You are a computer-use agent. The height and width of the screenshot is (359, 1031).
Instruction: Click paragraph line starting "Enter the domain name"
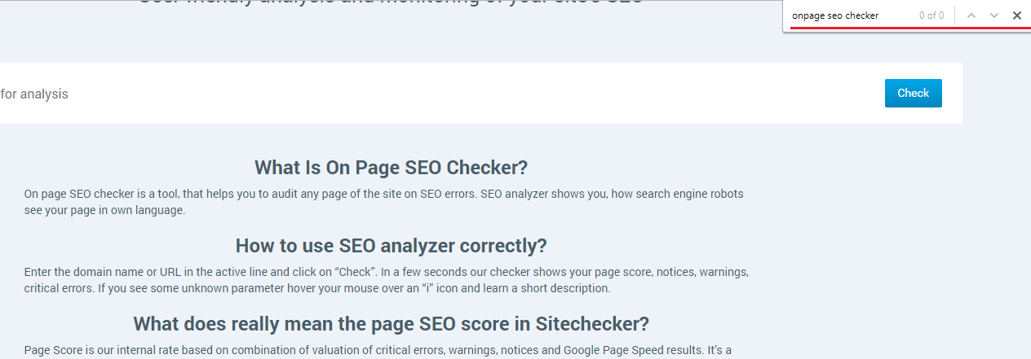387,271
